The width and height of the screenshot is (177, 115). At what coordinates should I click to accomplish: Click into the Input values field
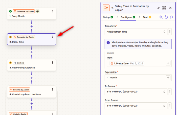(x=139, y=63)
